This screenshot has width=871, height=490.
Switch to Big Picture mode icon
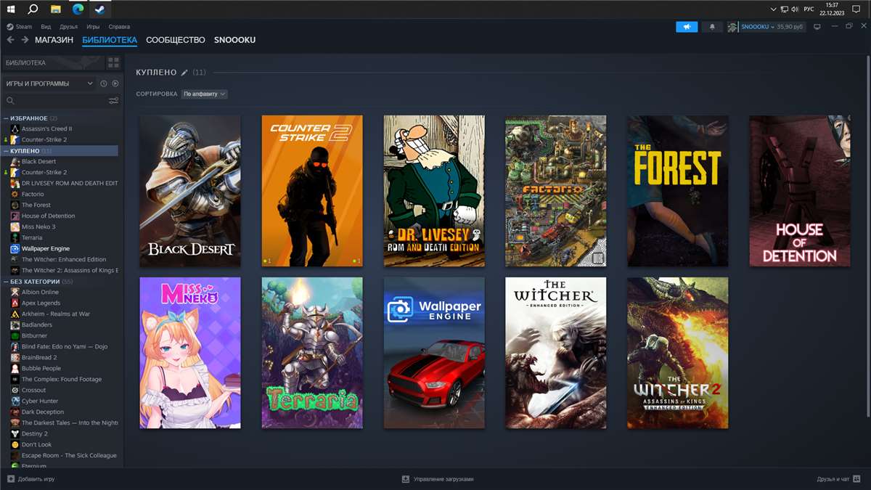coord(817,27)
